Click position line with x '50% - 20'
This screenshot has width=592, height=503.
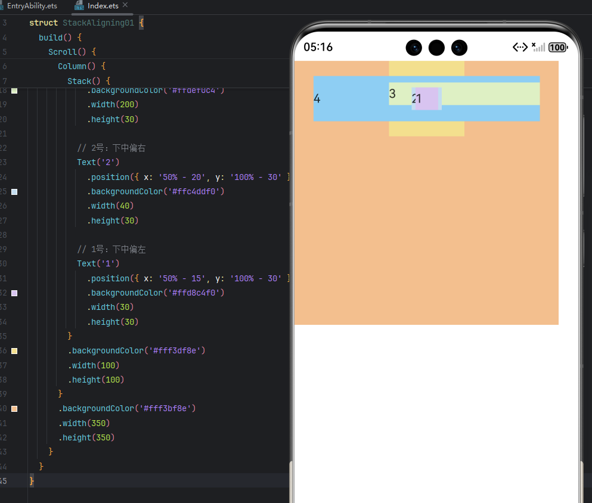pos(188,177)
